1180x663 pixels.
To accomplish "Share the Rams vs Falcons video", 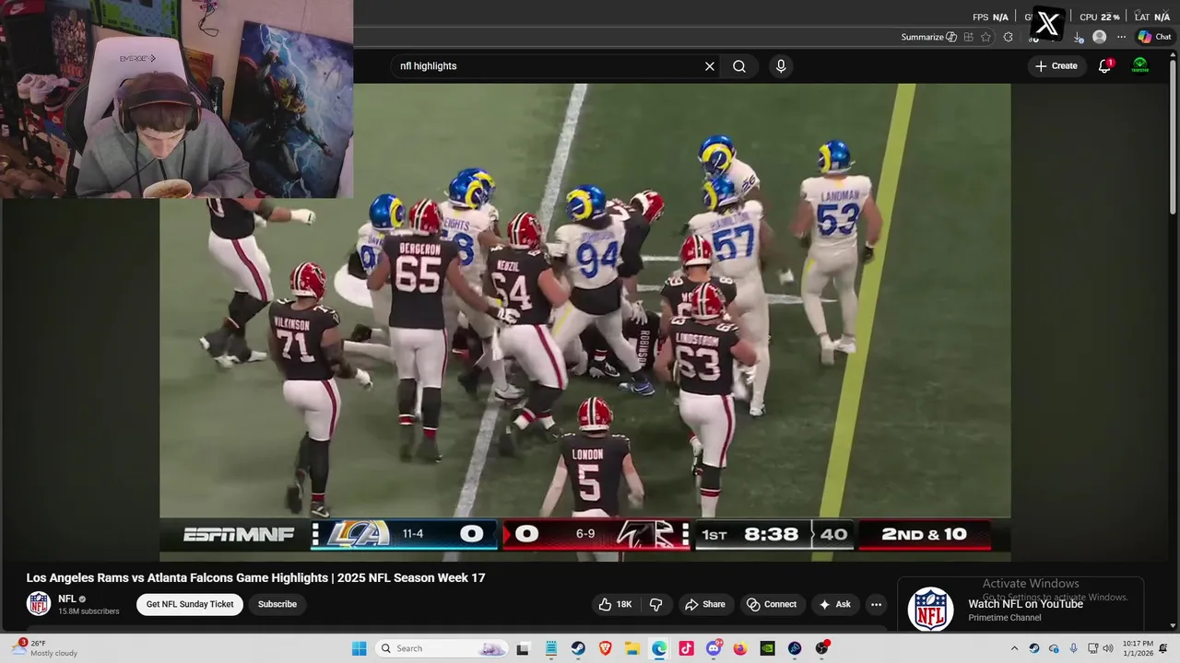I will pos(704,604).
